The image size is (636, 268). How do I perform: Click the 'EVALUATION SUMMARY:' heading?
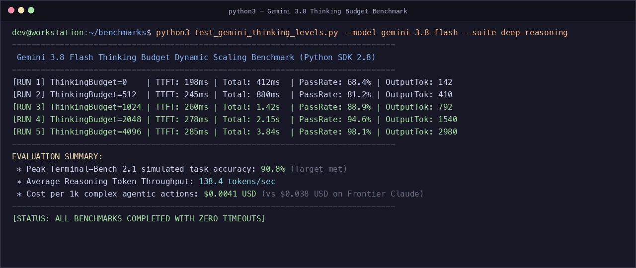[x=58, y=157]
